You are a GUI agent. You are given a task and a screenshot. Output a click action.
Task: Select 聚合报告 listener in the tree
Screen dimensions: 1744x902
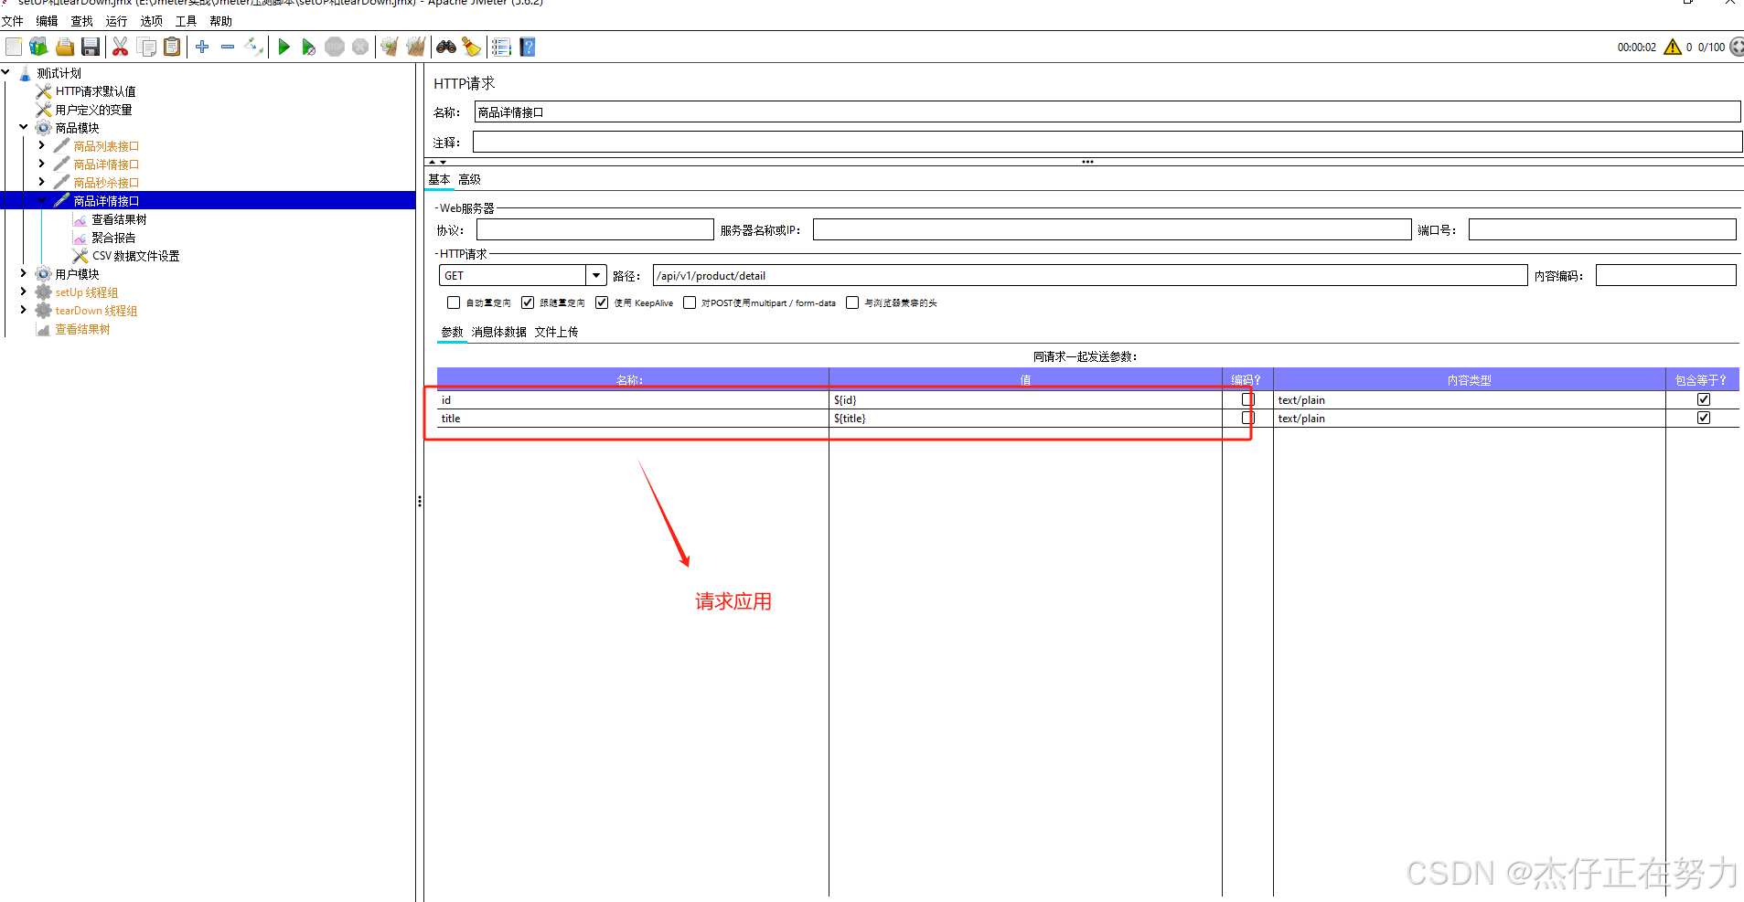[x=113, y=238]
